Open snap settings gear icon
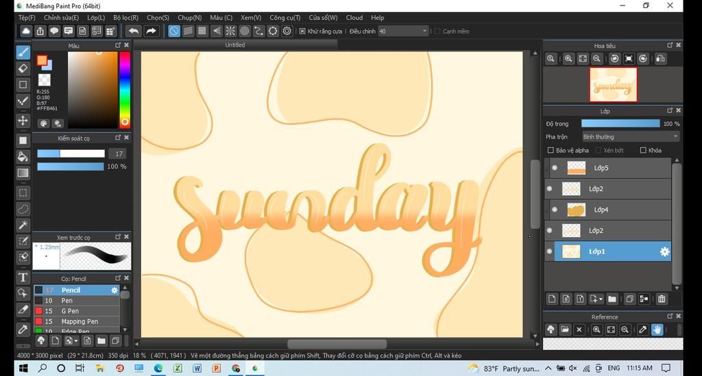702x376 pixels. (287, 31)
